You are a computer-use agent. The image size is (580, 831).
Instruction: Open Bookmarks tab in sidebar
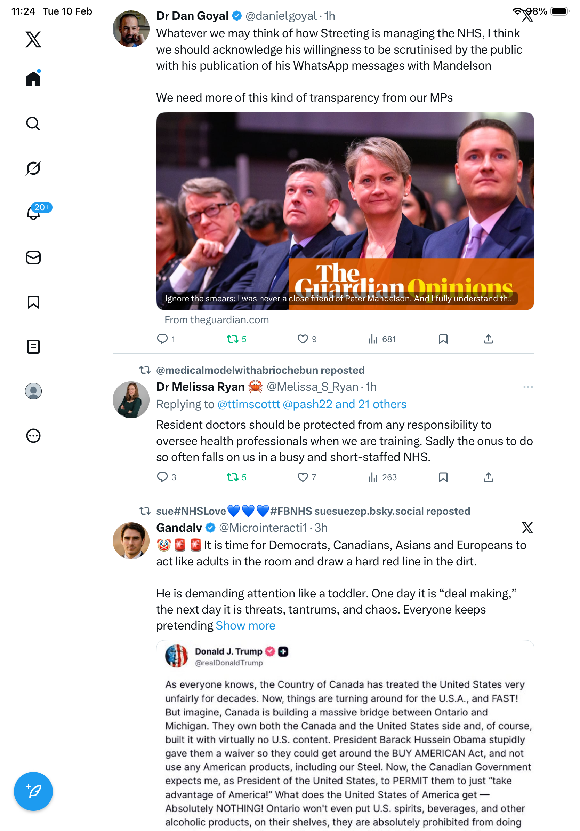[x=33, y=302]
